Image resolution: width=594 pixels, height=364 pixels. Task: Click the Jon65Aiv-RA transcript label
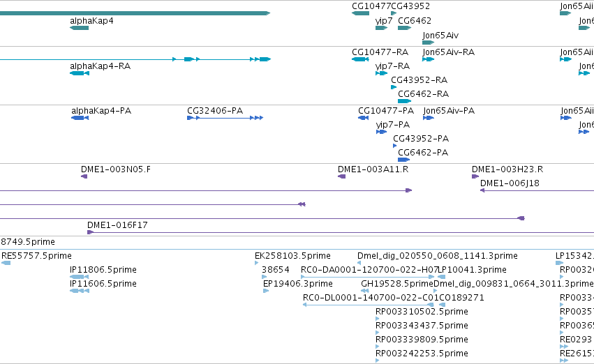point(449,52)
